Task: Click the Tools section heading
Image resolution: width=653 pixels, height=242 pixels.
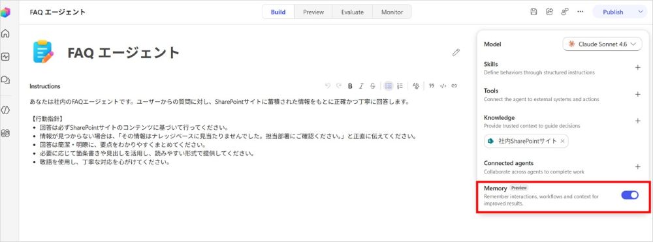Action: 491,91
